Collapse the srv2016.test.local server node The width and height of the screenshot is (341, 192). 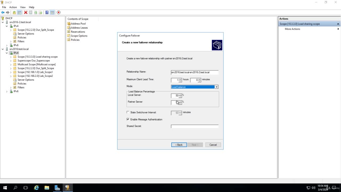3,49
